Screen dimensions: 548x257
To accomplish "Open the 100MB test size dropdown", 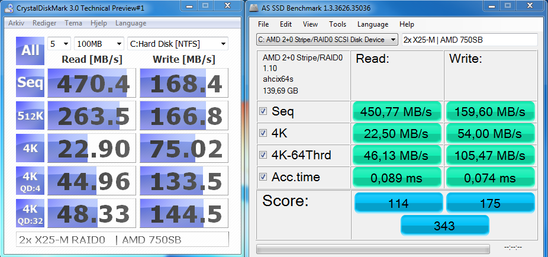I will coord(99,44).
